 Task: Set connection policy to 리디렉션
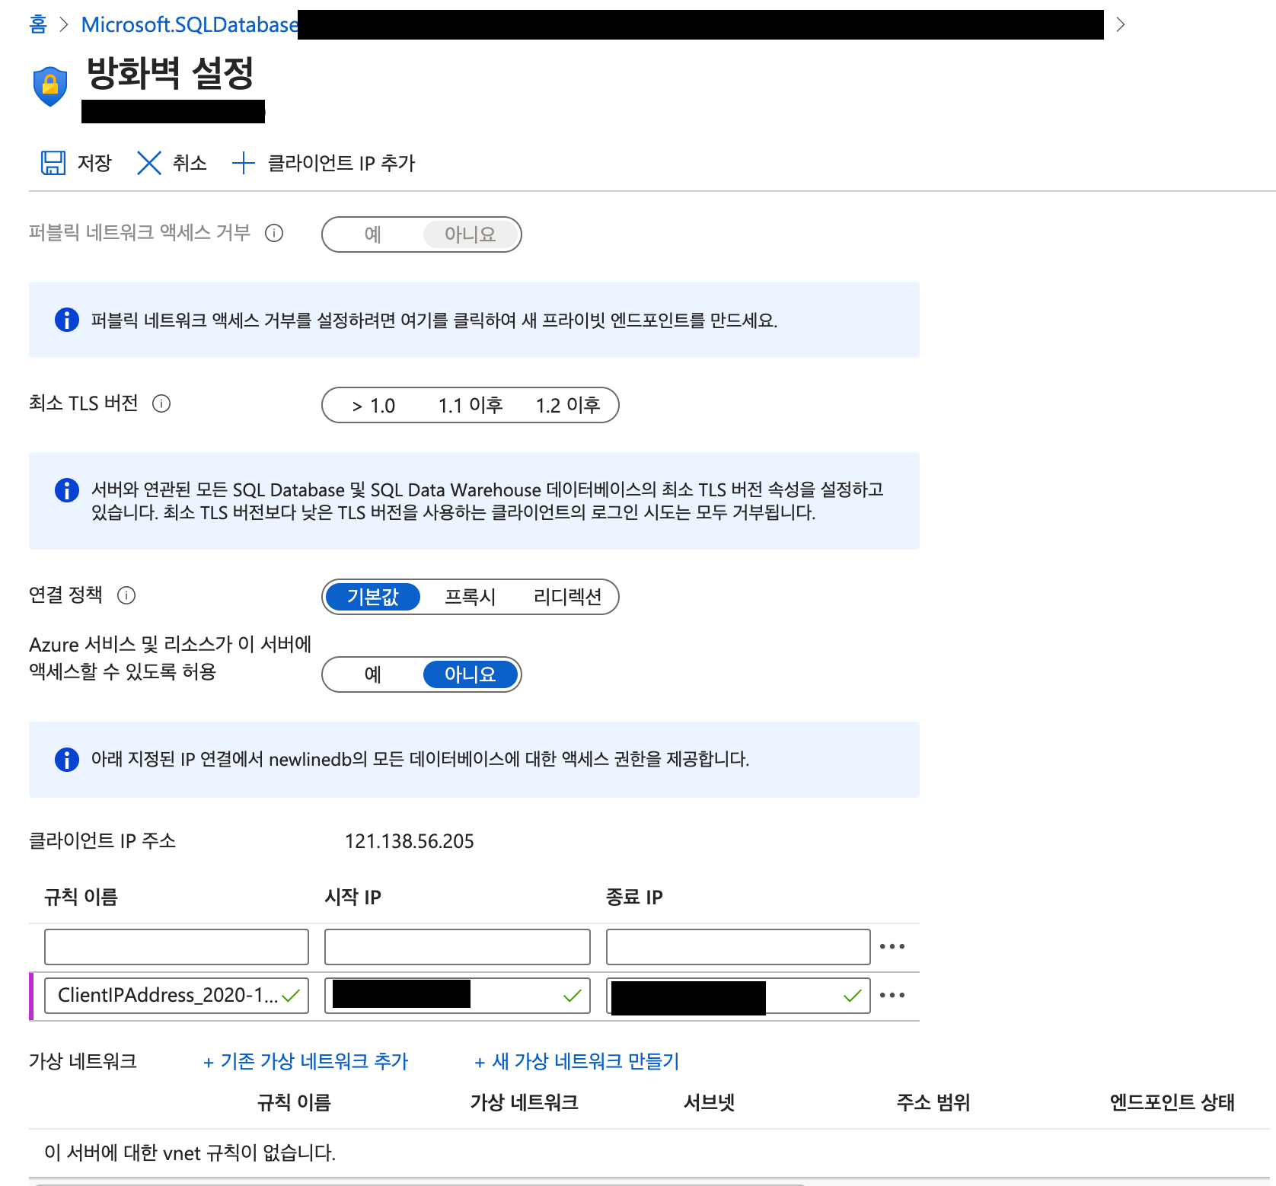point(568,597)
